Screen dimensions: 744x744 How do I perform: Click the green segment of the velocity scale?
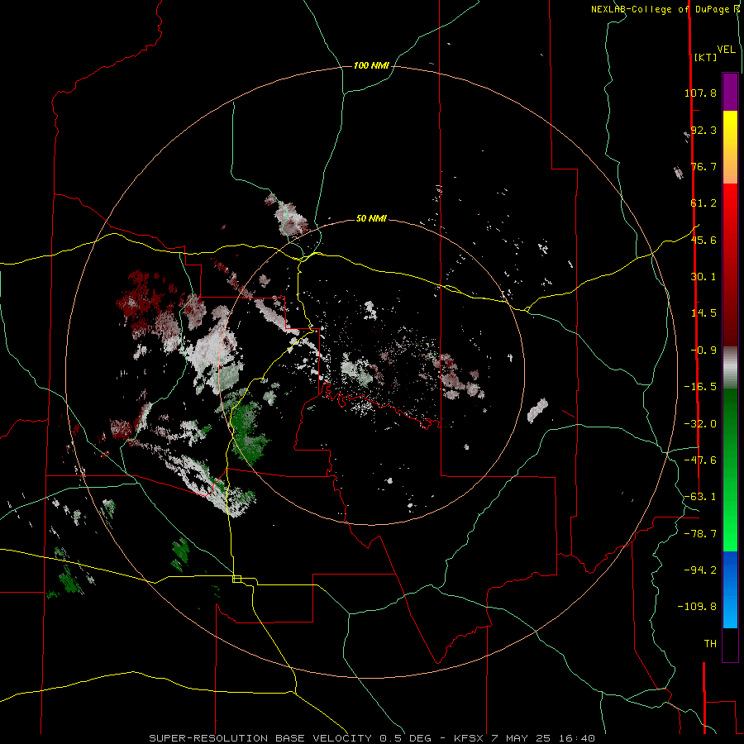[730, 470]
